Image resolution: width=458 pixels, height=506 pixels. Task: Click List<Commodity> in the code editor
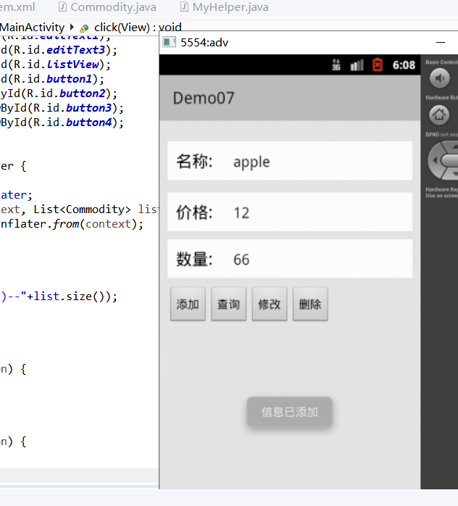pyautogui.click(x=82, y=210)
